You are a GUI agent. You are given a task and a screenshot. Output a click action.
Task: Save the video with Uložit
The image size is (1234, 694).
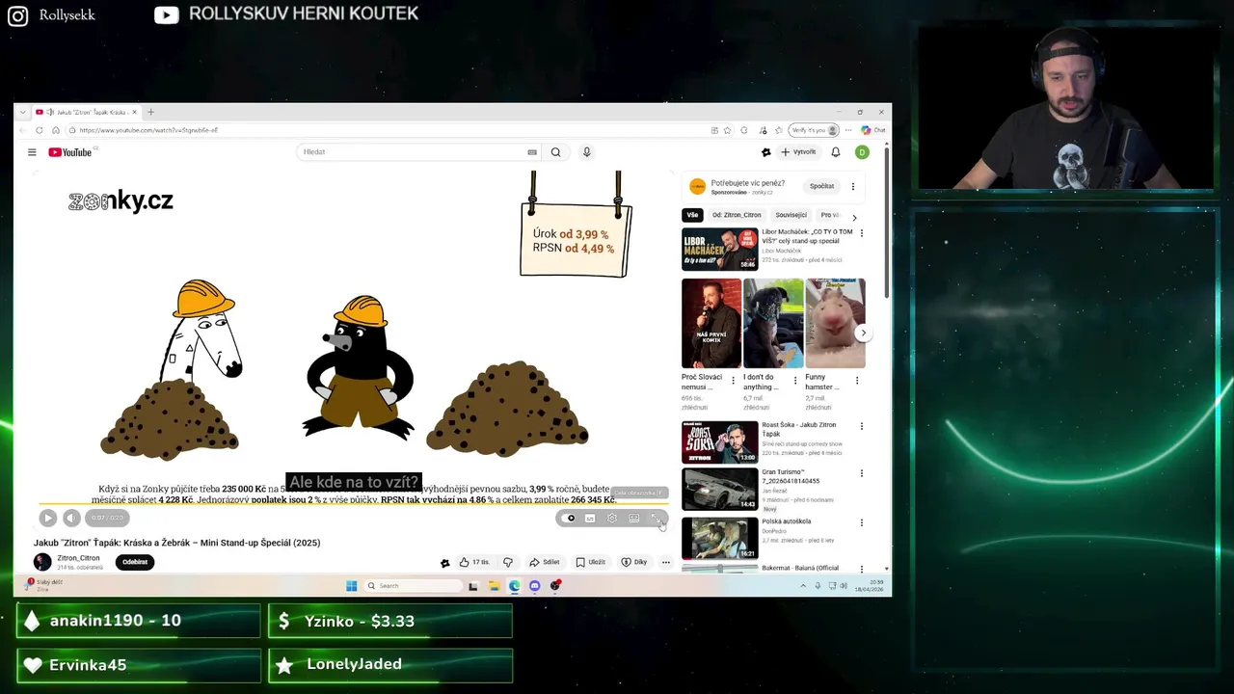pyautogui.click(x=591, y=562)
